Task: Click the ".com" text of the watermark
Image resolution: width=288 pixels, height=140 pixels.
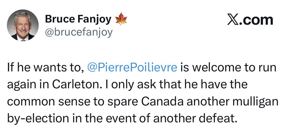Action: [256, 20]
